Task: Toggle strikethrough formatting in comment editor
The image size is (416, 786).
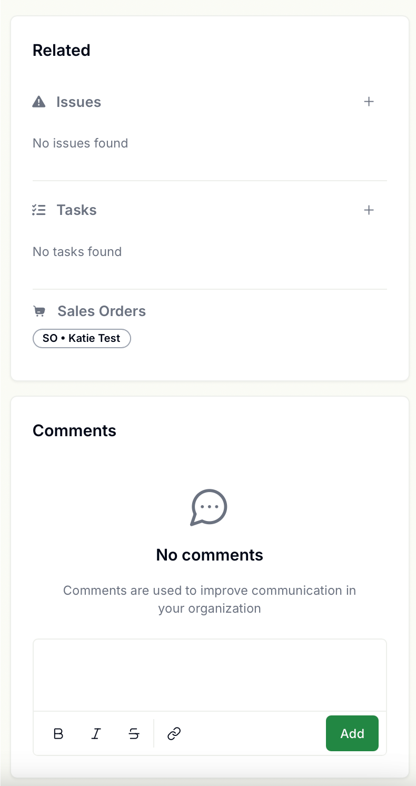Action: point(134,733)
